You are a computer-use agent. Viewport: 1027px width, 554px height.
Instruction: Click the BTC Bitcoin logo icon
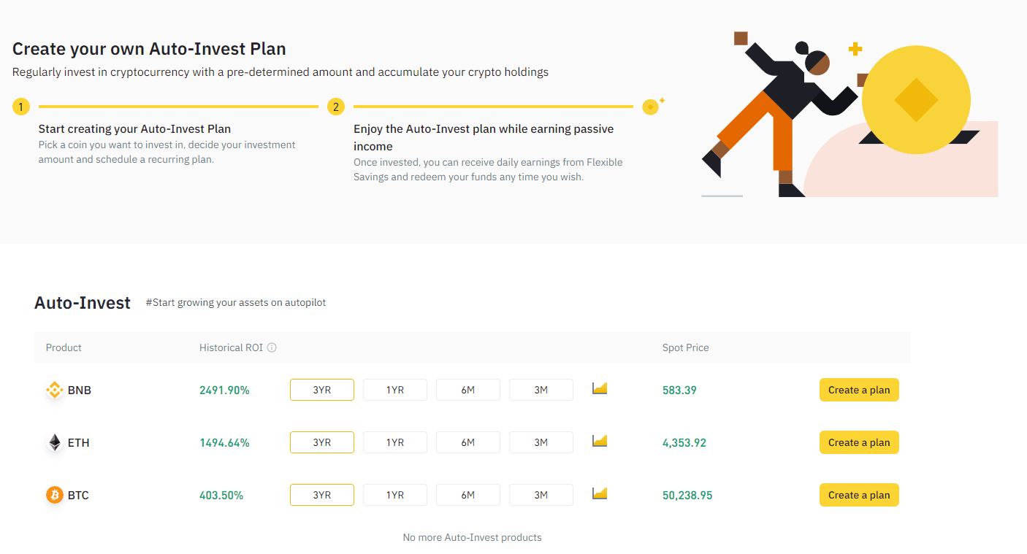point(55,496)
